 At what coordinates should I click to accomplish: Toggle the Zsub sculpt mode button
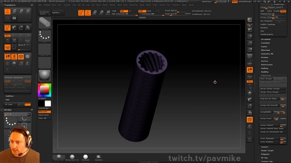click(149, 11)
